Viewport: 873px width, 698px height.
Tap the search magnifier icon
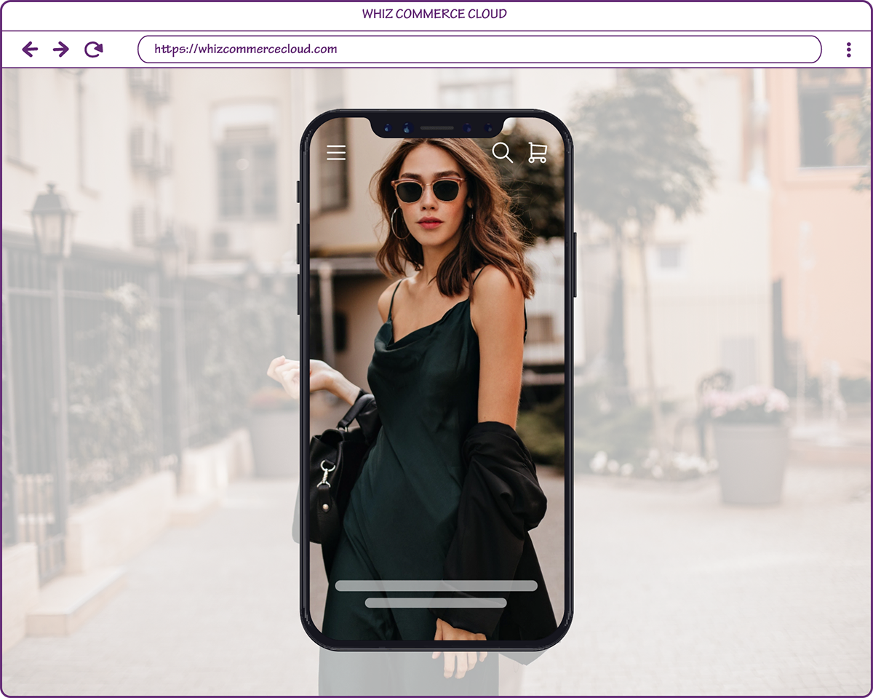(x=502, y=153)
